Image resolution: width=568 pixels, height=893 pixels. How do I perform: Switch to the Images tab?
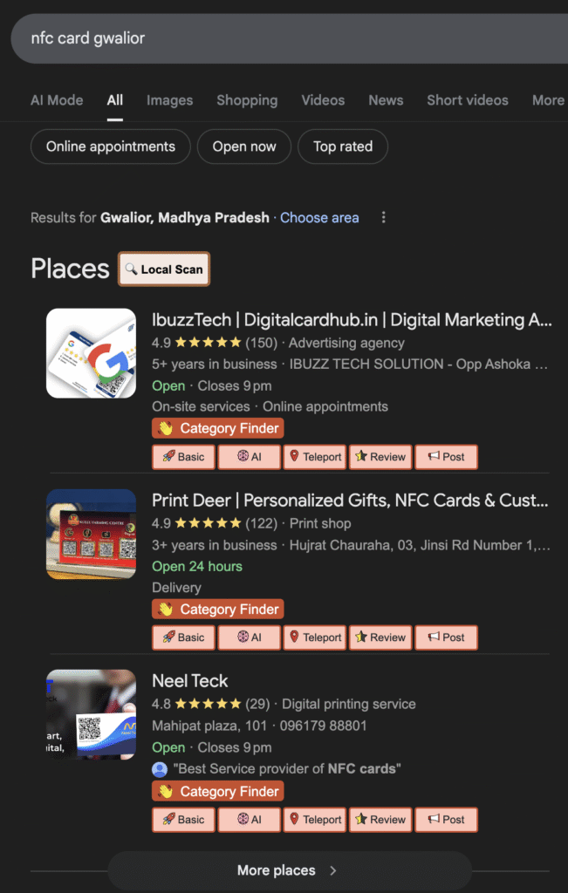point(169,100)
